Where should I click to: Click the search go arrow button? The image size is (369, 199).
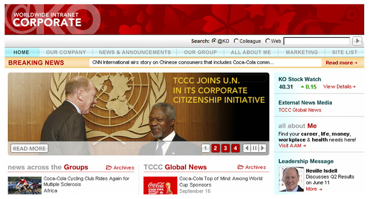click(x=357, y=41)
